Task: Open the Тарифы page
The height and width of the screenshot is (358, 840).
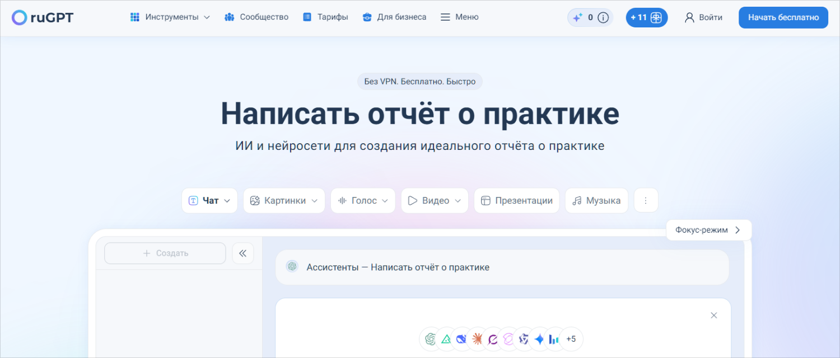Action: (x=325, y=17)
